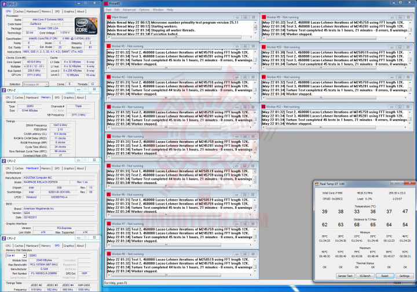Click CPU-Z icon of the CPU tab window

point(4,3)
